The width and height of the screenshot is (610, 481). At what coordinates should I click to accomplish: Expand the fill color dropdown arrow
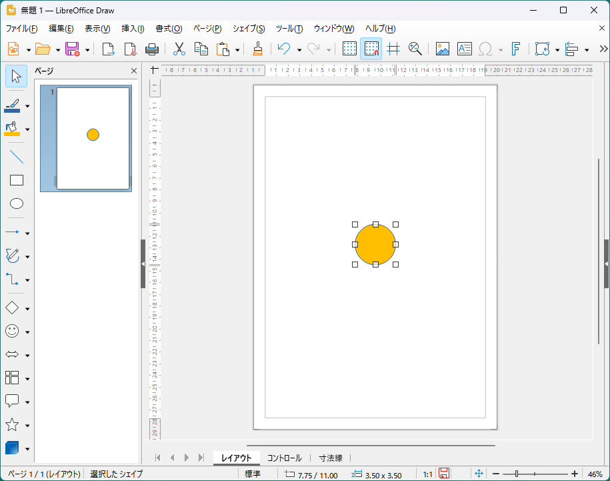(27, 129)
